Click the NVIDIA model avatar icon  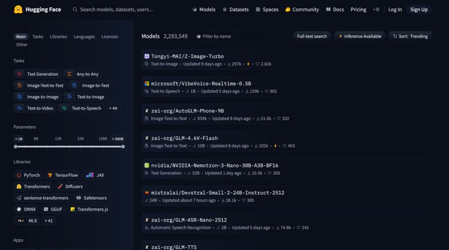coord(147,165)
